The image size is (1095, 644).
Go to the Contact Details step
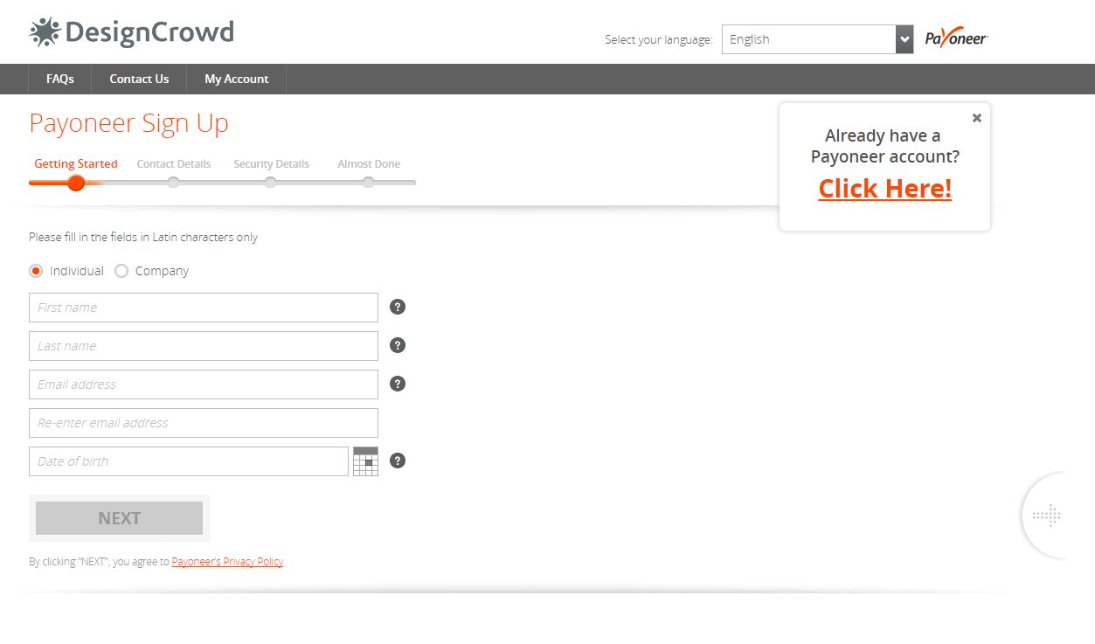pyautogui.click(x=174, y=163)
